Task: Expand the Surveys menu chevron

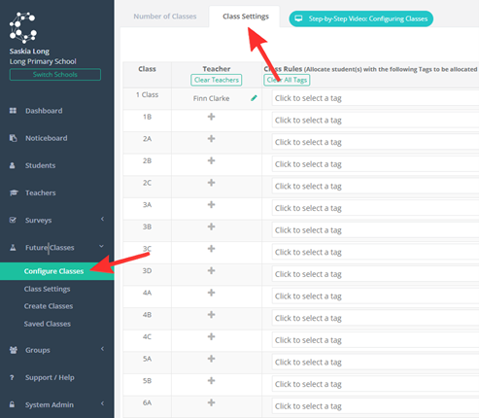Action: [102, 219]
